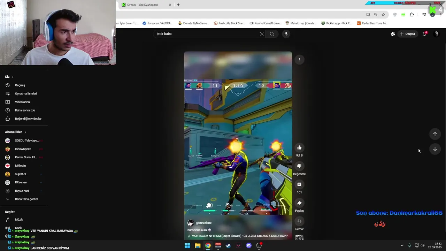Expand the Siz section chevron

[13, 77]
